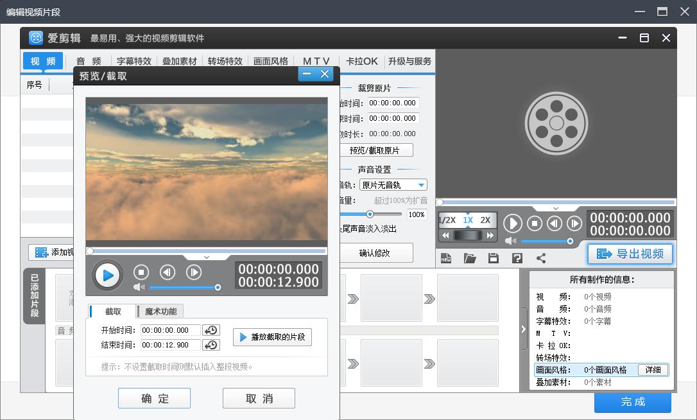Image resolution: width=697 pixels, height=420 pixels.
Task: Expand the side panel arrow beside 所有制作的信息
Action: point(523,329)
